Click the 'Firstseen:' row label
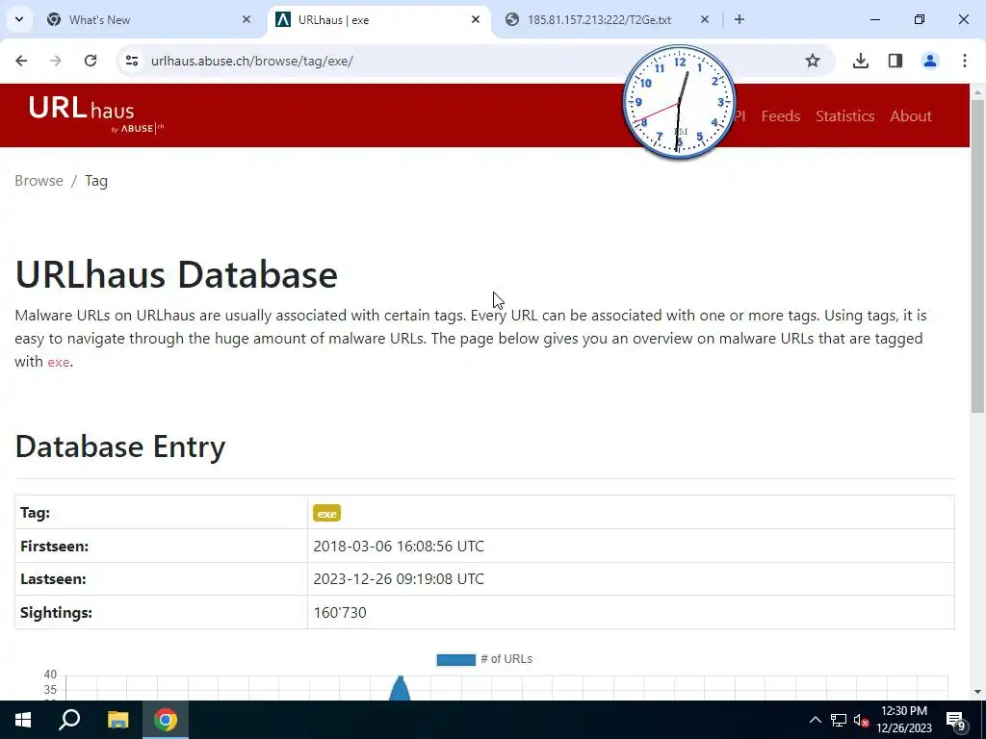The height and width of the screenshot is (739, 986). tap(54, 547)
